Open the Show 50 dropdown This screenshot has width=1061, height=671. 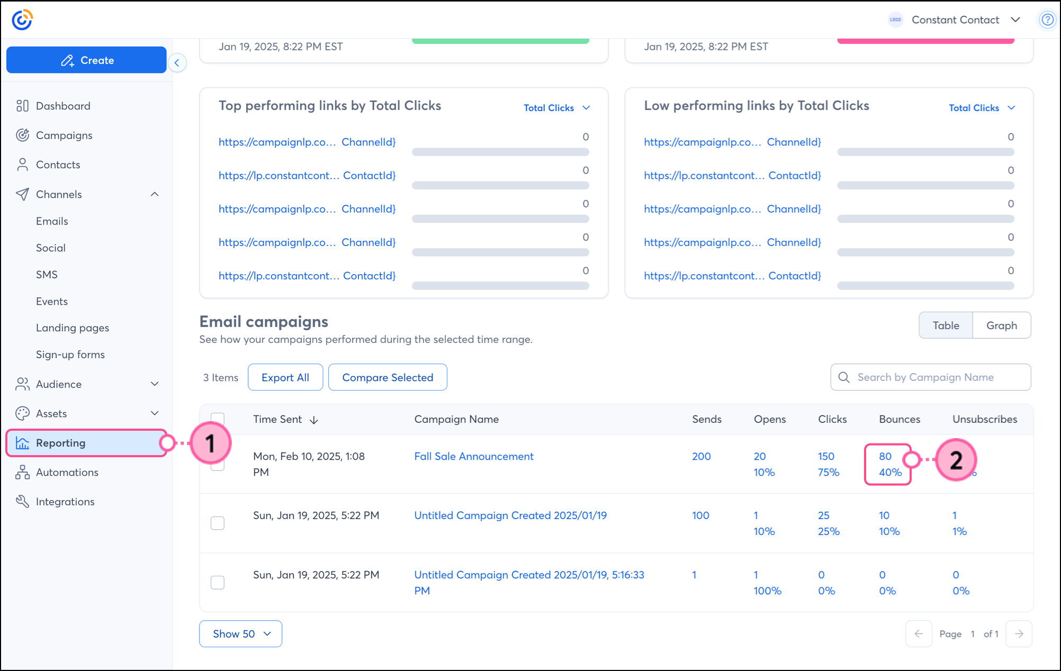pos(240,633)
